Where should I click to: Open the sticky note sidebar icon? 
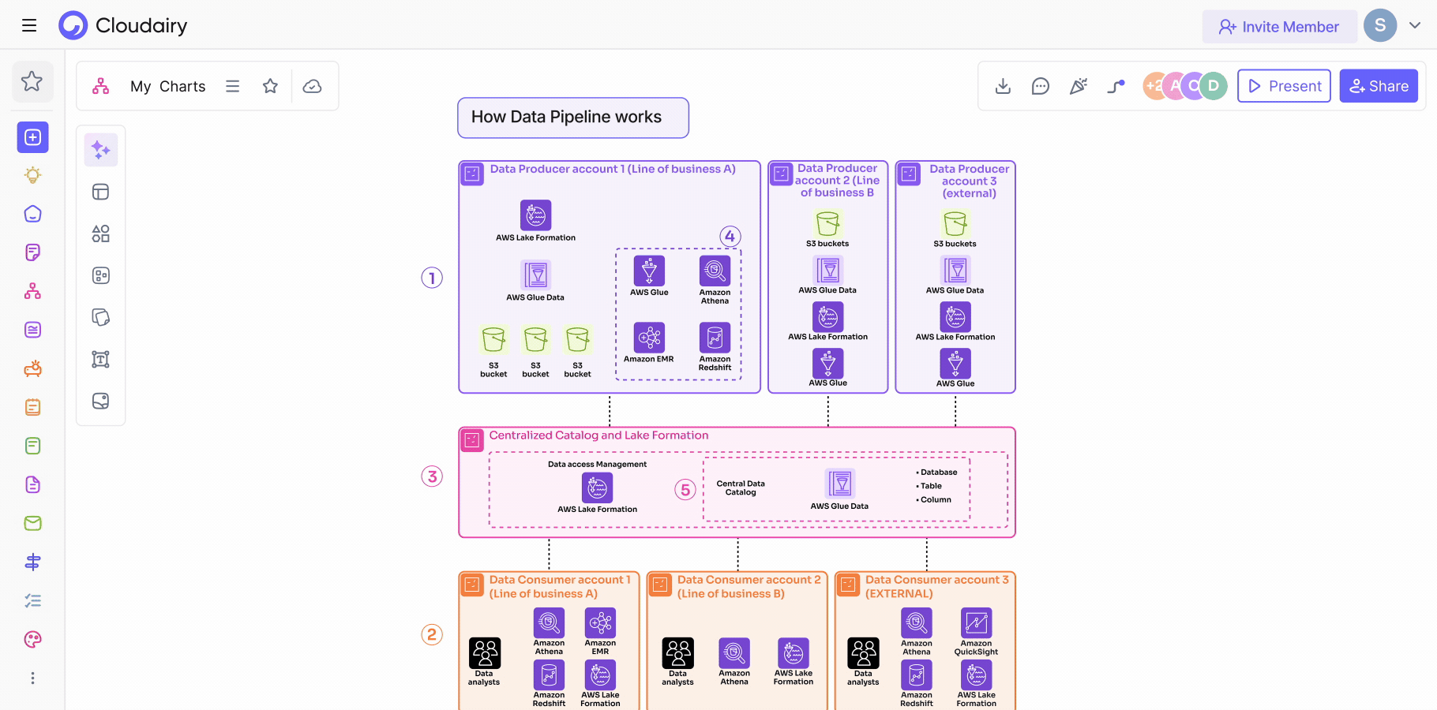pyautogui.click(x=33, y=252)
